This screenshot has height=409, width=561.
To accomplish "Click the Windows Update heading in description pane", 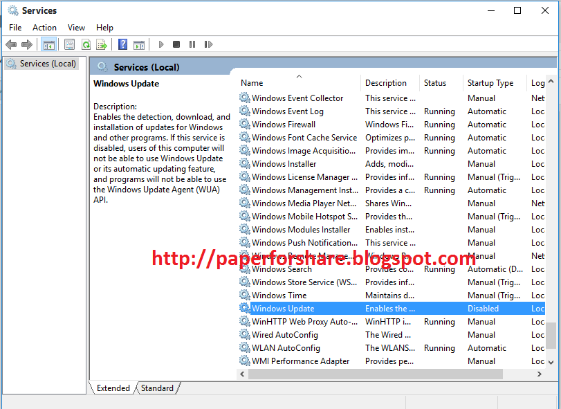I will tap(127, 84).
